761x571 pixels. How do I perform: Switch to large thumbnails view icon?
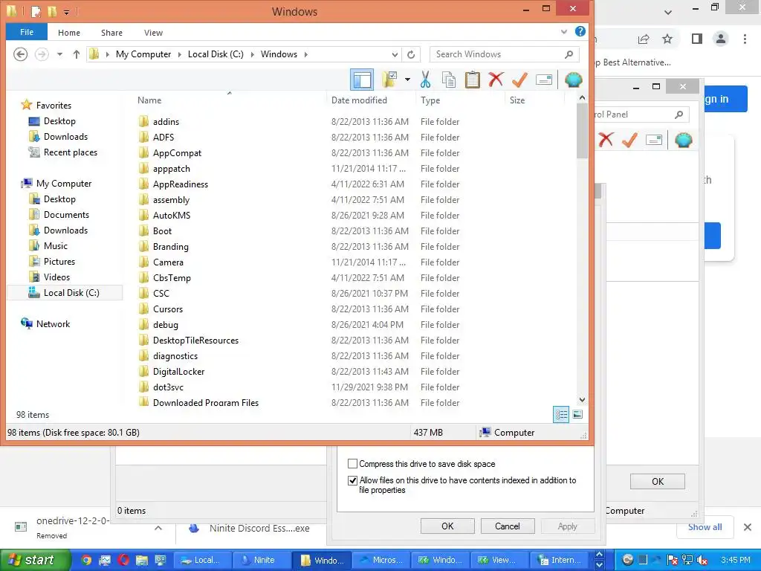tap(577, 415)
